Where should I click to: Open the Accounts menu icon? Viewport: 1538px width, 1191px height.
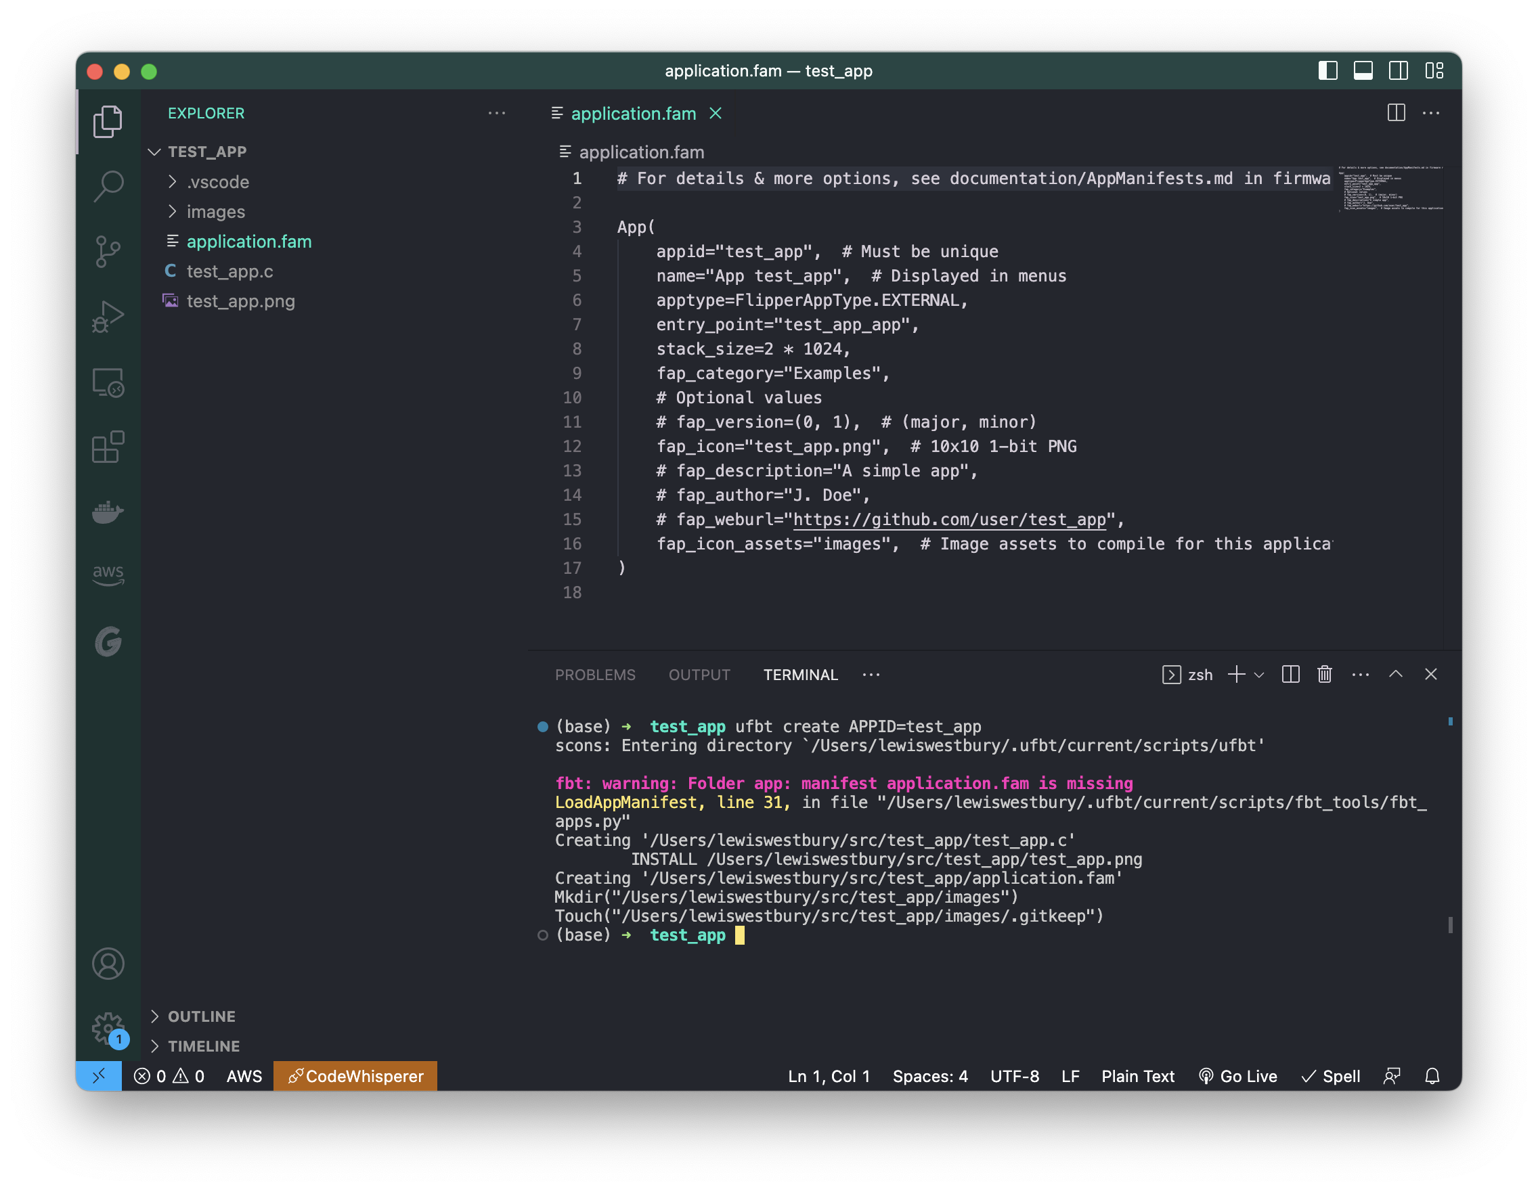tap(108, 964)
